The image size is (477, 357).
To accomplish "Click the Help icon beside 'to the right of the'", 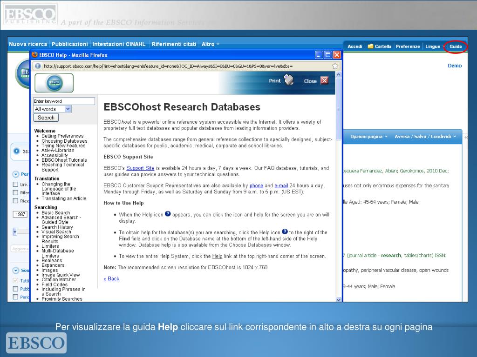I will point(285,231).
